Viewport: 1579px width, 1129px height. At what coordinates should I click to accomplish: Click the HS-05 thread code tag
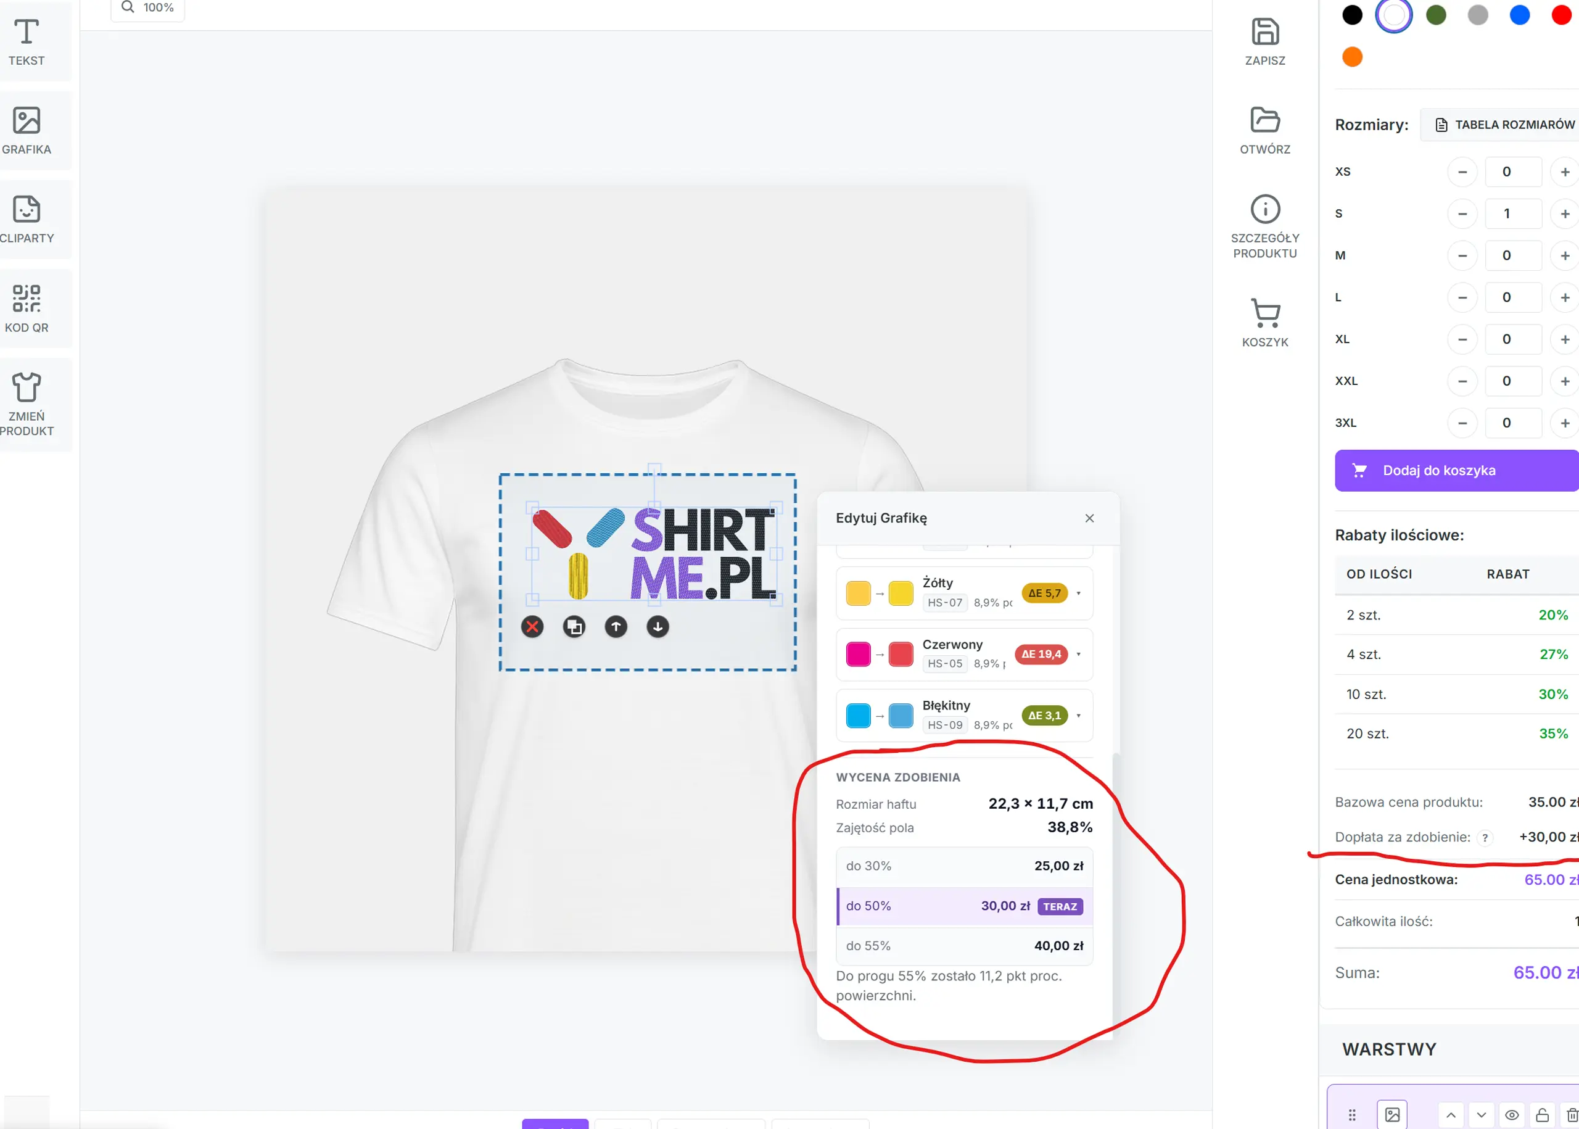944,664
